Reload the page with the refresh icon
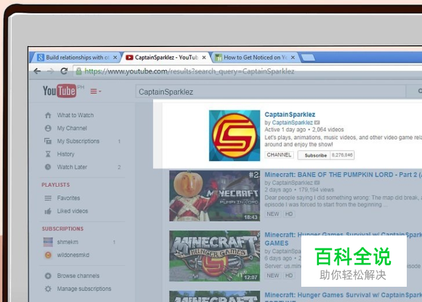422x302 pixels. (64, 71)
